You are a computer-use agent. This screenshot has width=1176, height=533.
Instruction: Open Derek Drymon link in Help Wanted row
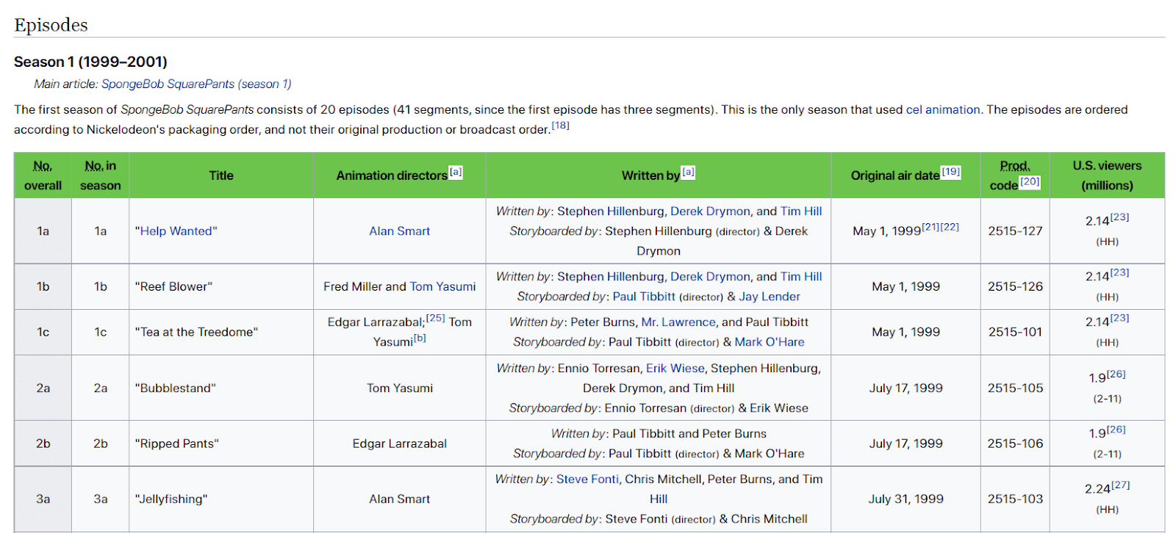click(711, 211)
